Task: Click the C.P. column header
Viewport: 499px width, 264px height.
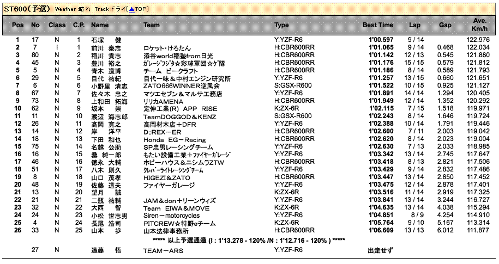Action: (x=79, y=25)
